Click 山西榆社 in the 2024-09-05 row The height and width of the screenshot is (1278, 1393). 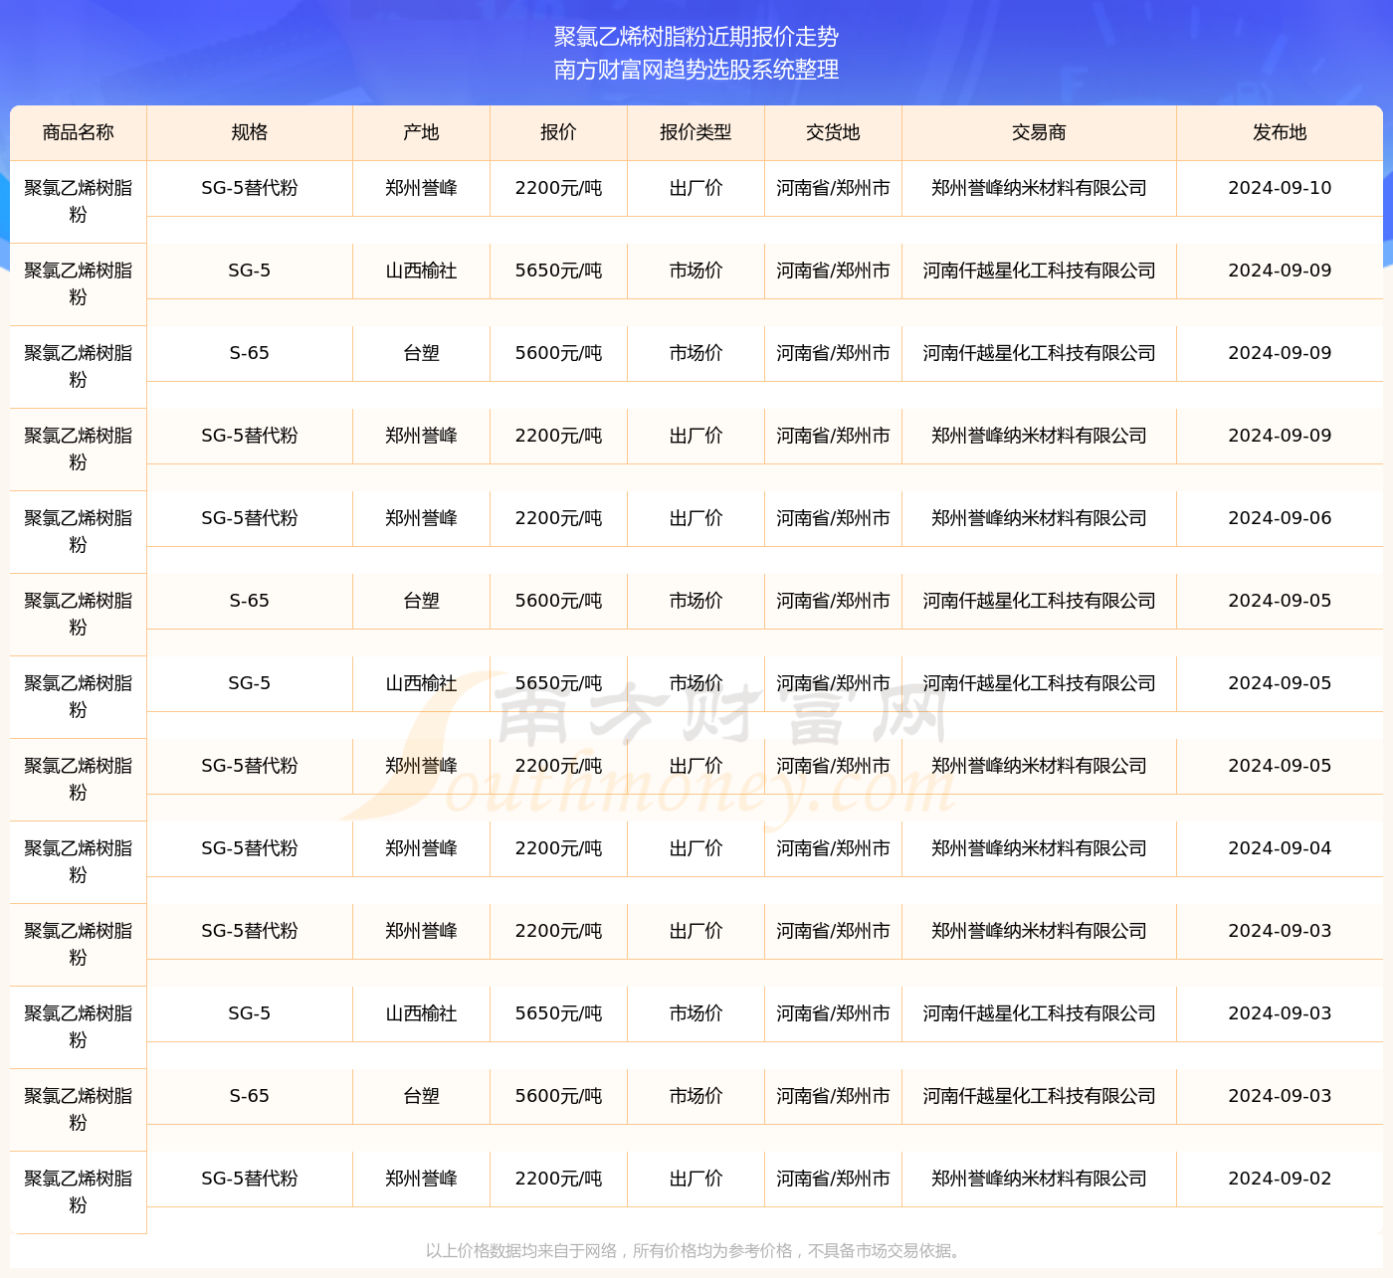421,683
